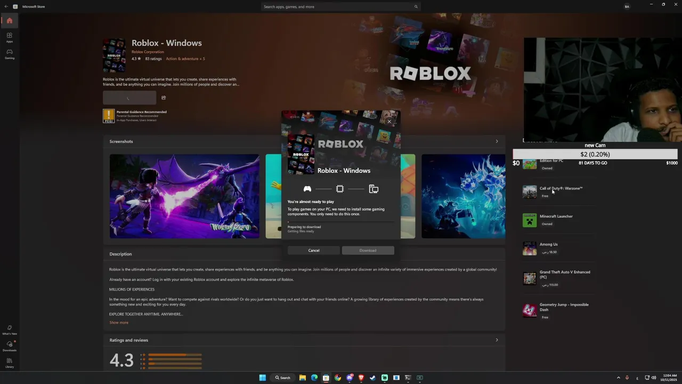Click the taskbar clock showing 12:04 AM
Viewport: 682px width, 384px height.
click(x=669, y=378)
